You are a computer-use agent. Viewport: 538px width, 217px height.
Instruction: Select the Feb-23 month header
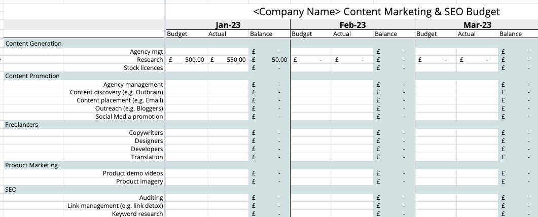point(352,25)
